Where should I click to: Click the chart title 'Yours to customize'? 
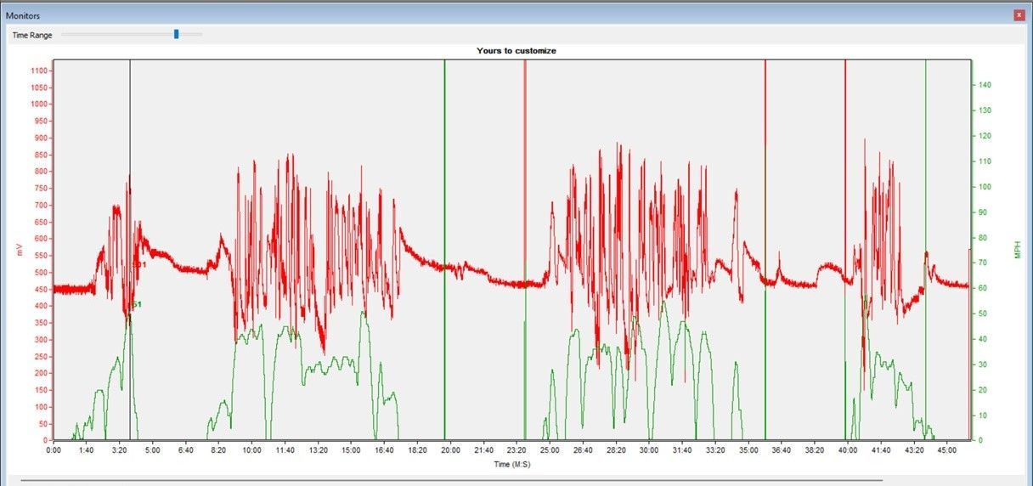(x=516, y=51)
